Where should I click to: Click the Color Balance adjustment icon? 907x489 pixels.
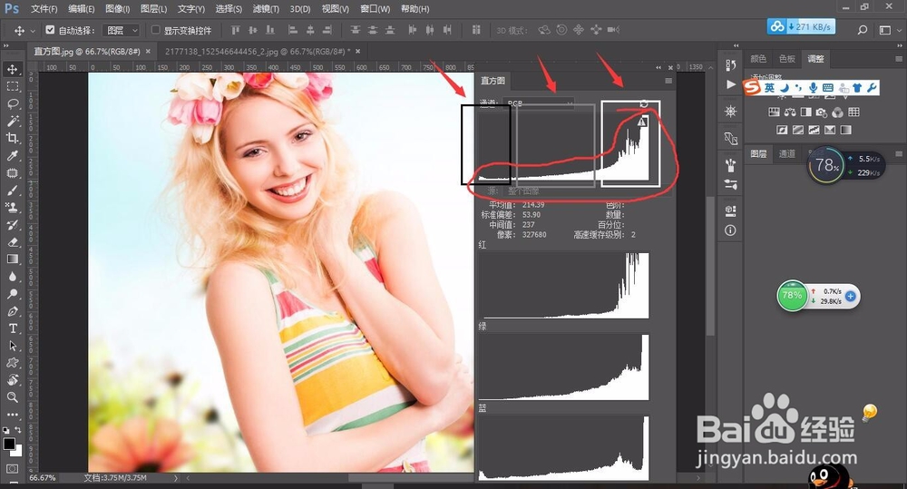tap(790, 112)
